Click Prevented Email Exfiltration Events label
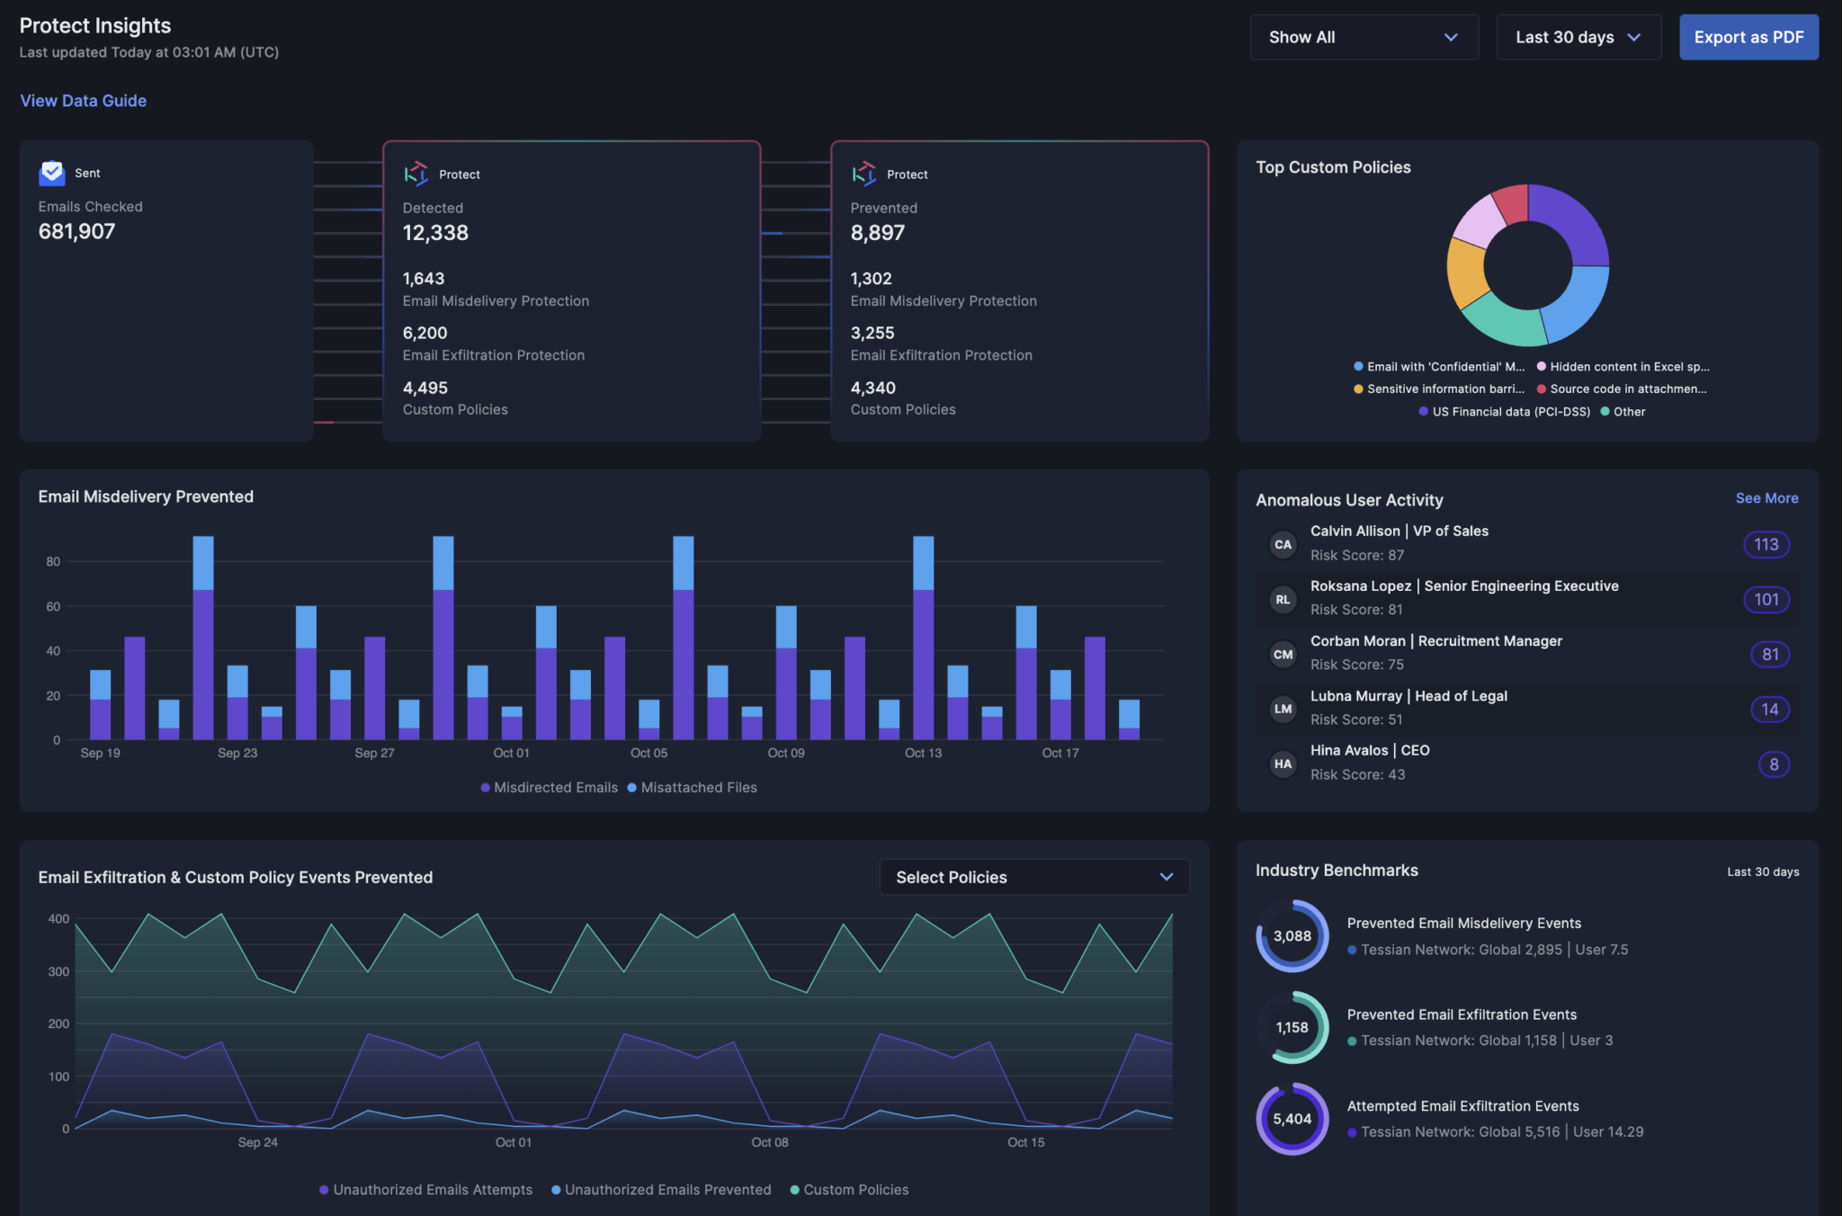Image resolution: width=1842 pixels, height=1216 pixels. pos(1462,1015)
